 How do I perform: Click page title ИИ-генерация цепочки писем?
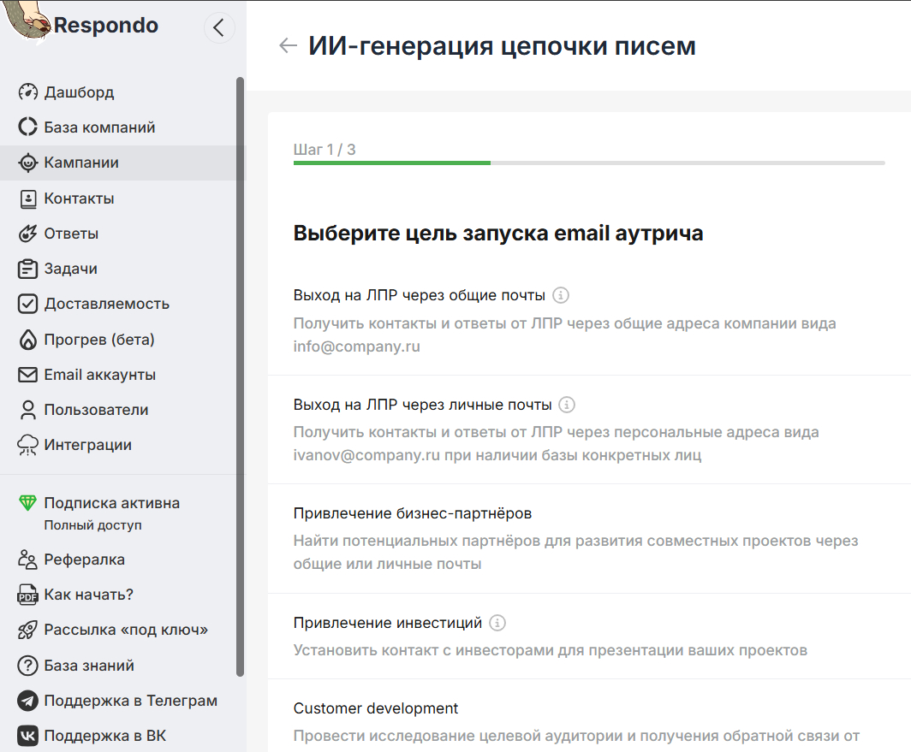tap(502, 46)
